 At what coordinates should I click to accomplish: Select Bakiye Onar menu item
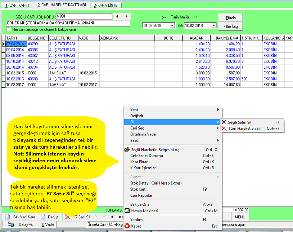(x=172, y=204)
